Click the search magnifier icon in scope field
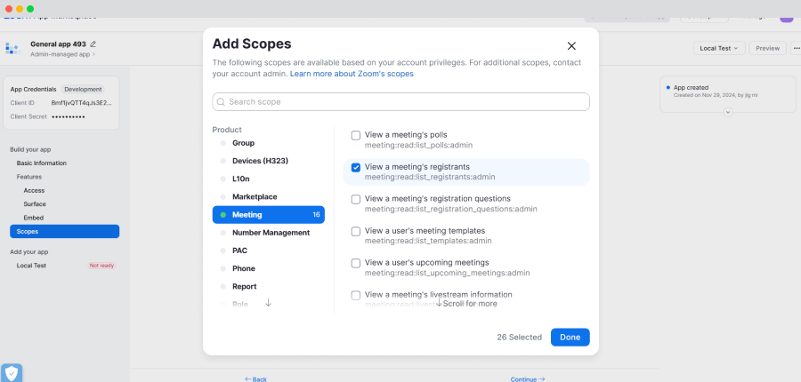 [221, 102]
